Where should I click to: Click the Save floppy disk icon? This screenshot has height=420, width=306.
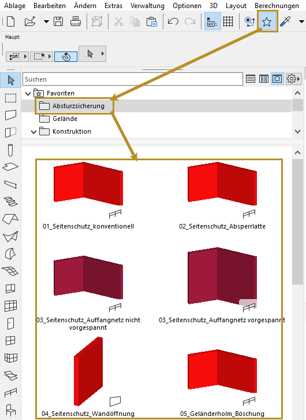[x=58, y=21]
